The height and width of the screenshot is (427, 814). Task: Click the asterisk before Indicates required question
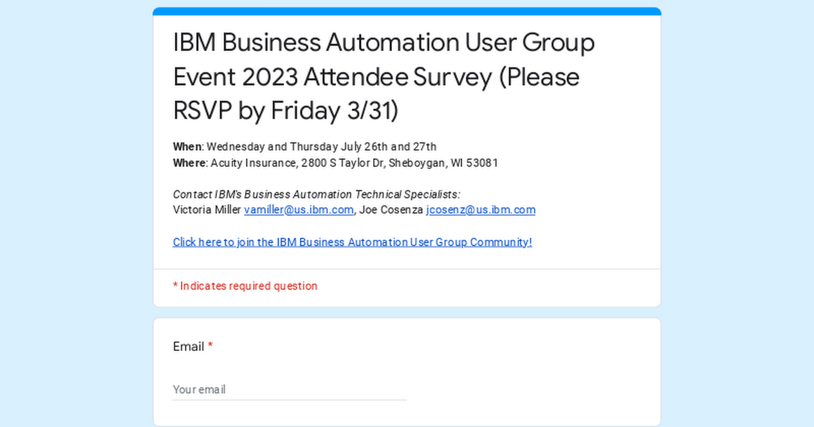pos(175,285)
